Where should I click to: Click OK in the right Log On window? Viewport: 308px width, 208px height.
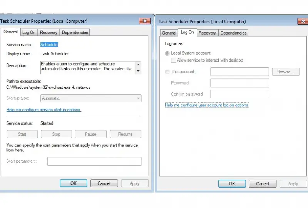pos(232,184)
